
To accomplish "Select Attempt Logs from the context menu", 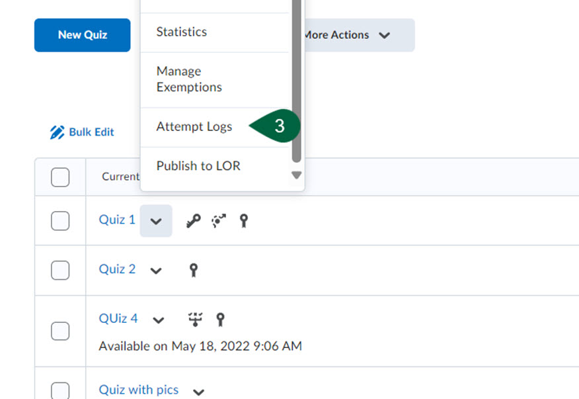I will (194, 126).
